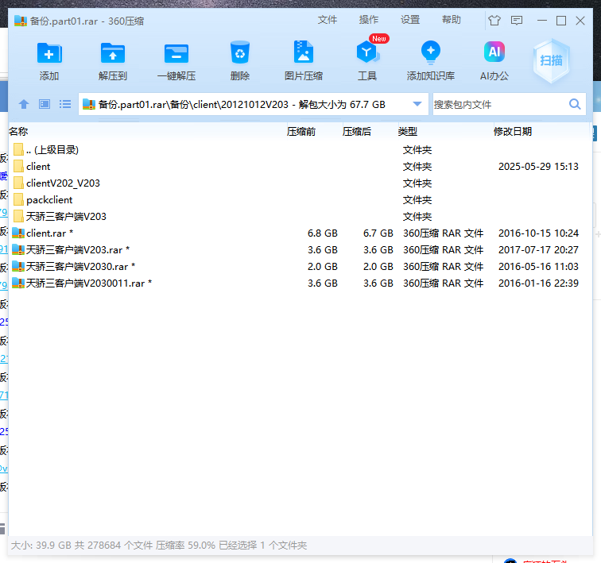The image size is (601, 563).
Task: Click the 2016-01-16 22:39 modified date
Action: (538, 283)
